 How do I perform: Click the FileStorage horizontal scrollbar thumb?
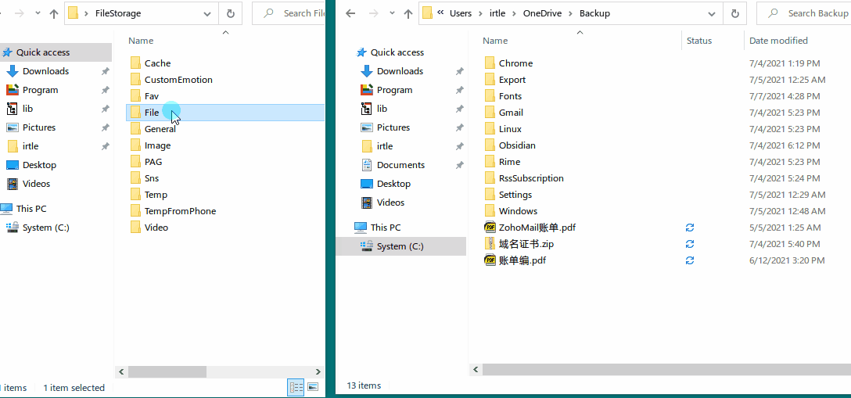click(167, 372)
